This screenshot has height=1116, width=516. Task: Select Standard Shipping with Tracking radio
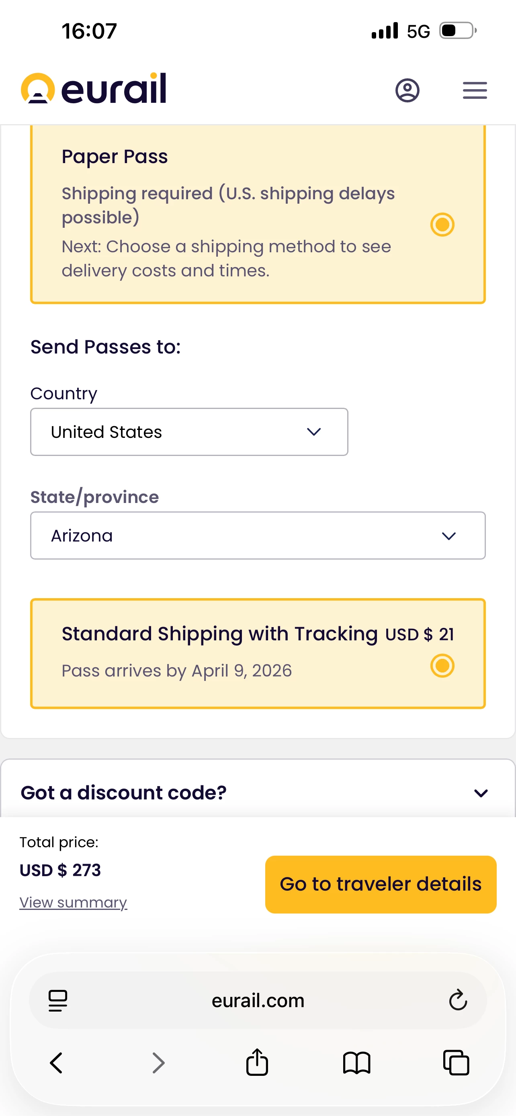pyautogui.click(x=442, y=665)
